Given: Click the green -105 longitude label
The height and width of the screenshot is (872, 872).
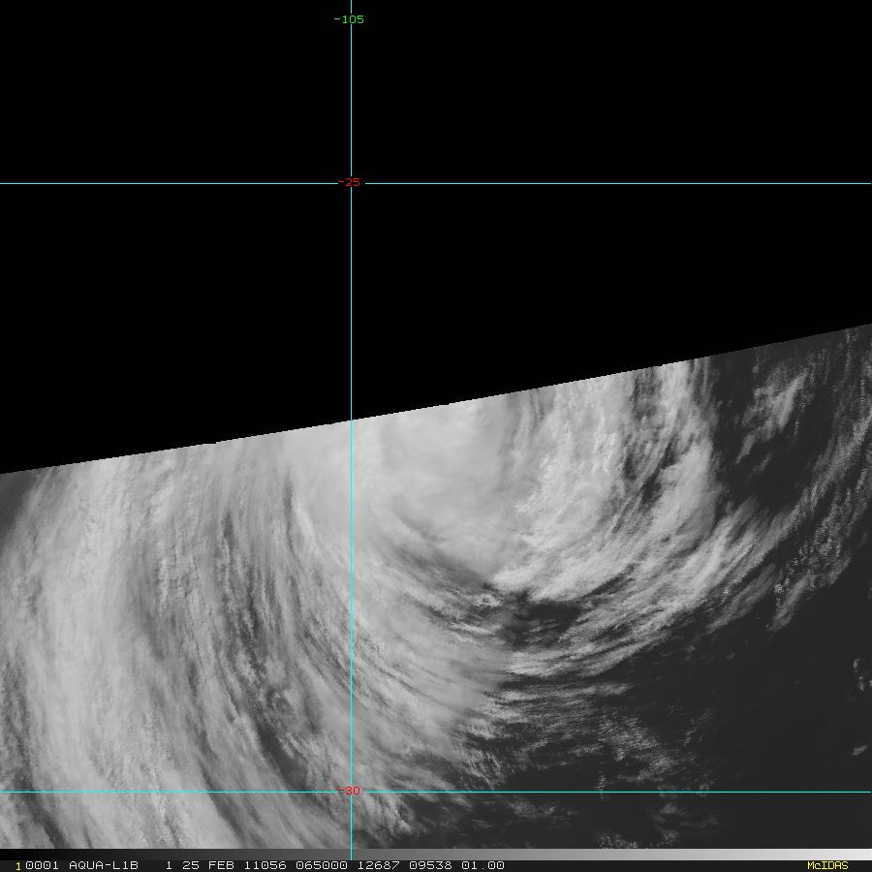Looking at the screenshot, I should [349, 19].
